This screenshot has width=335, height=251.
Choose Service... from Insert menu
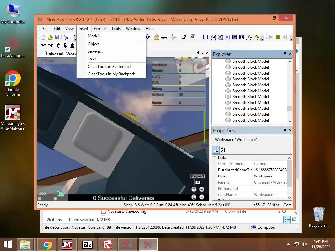pyautogui.click(x=111, y=51)
